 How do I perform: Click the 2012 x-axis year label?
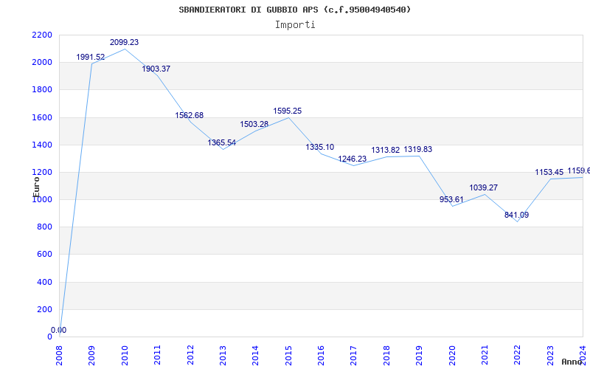190,355
